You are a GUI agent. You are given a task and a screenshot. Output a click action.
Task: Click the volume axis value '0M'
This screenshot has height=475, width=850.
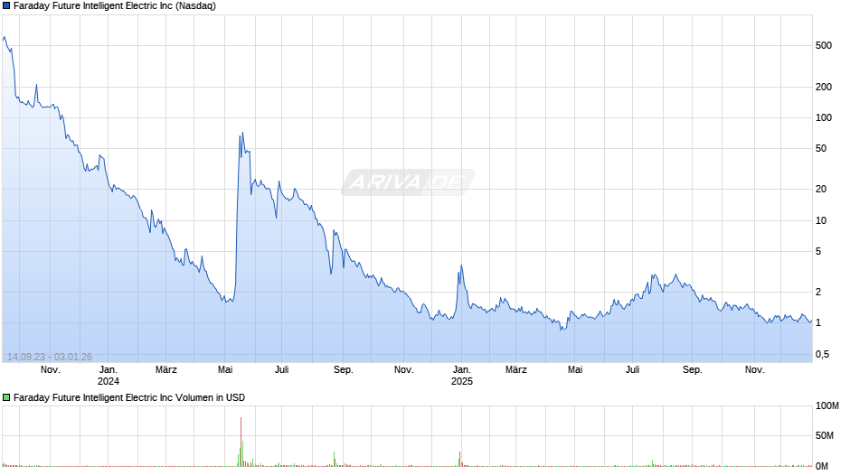coord(822,466)
